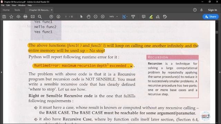Select the Chapter 06 Recursion document tab
This screenshot has height=124, width=221.
point(39,10)
